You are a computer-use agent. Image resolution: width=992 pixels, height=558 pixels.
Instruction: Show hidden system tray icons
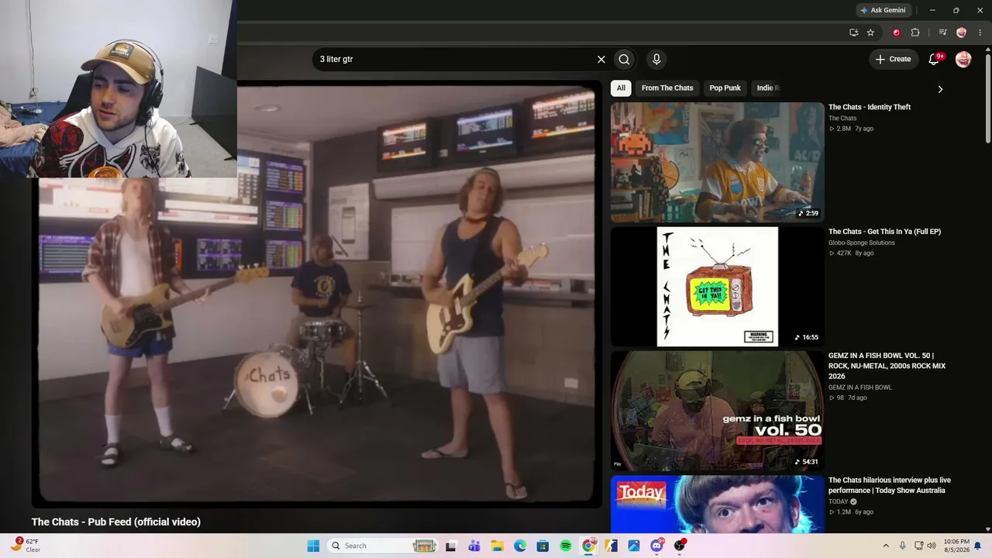[x=886, y=546]
